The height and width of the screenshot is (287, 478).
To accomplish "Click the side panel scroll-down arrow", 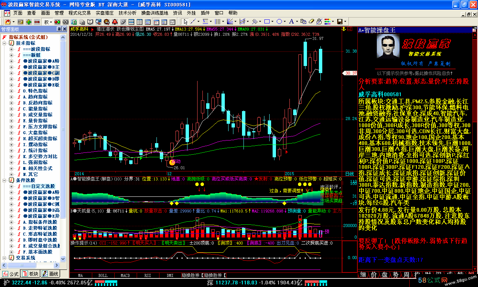I will 63,259.
